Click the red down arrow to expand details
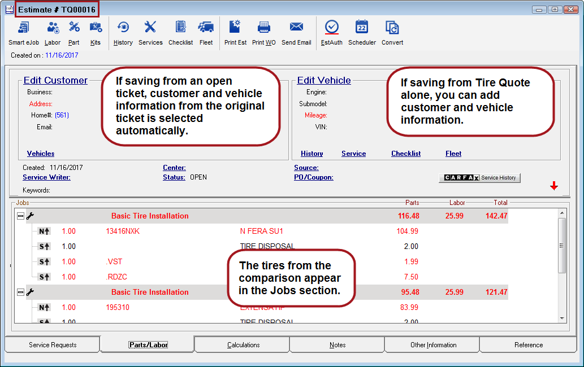This screenshot has height=367, width=584. click(x=554, y=185)
